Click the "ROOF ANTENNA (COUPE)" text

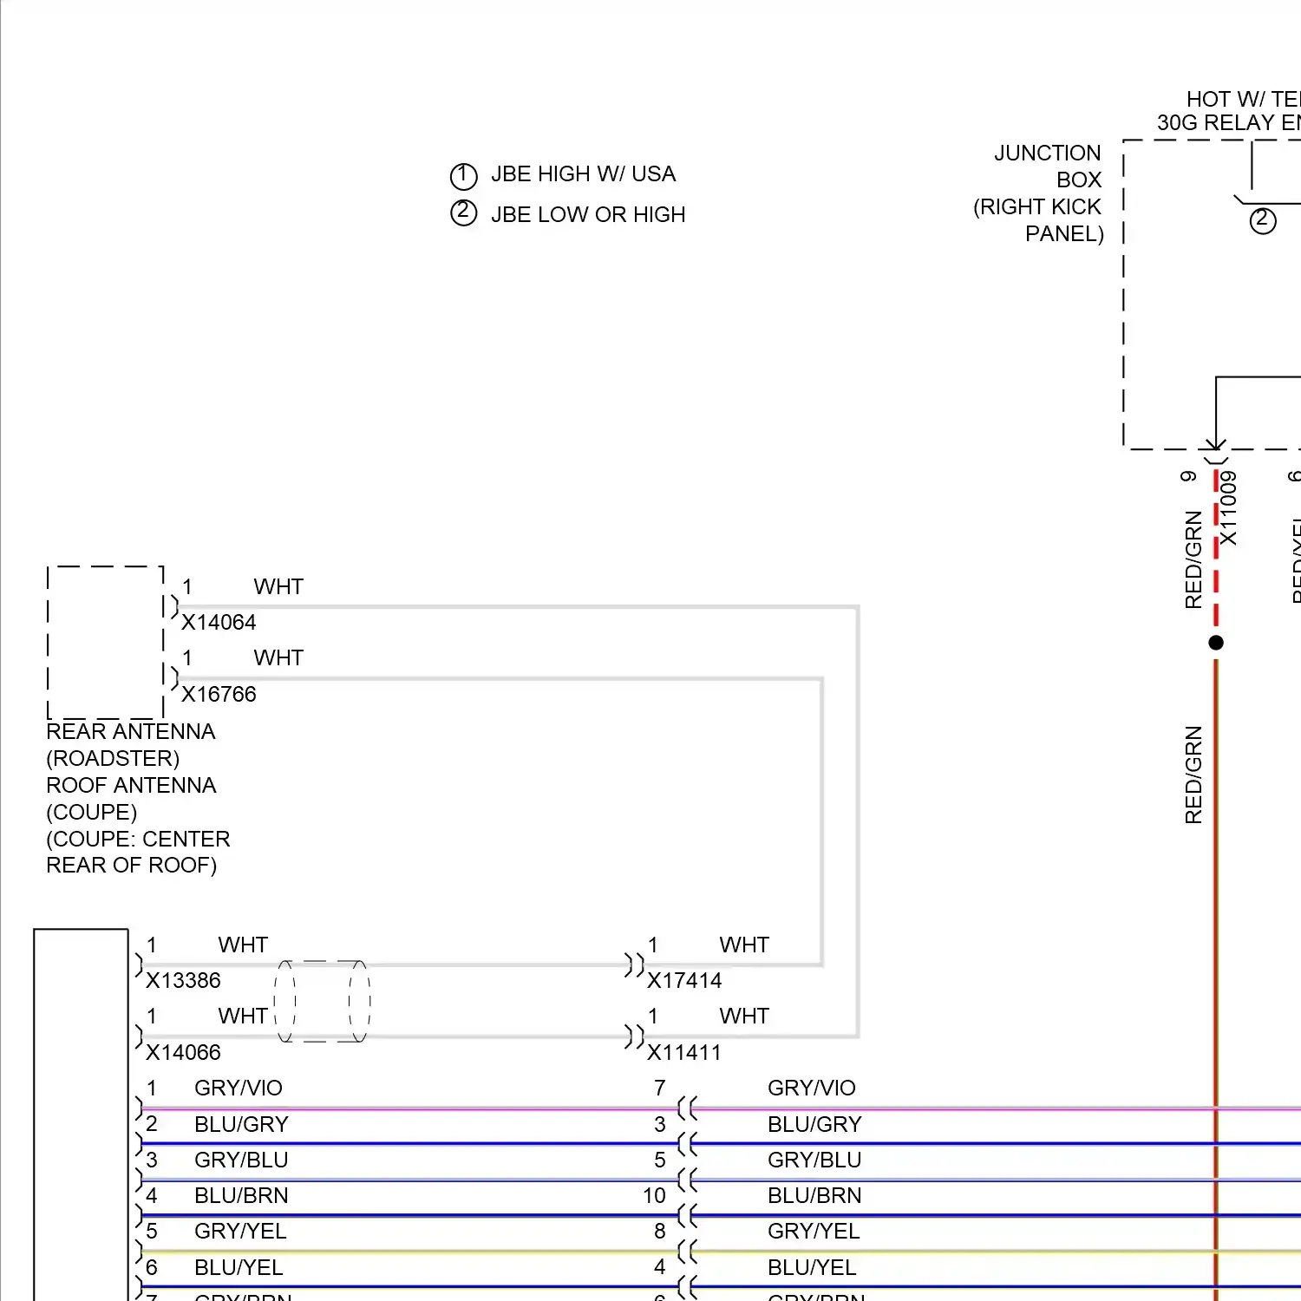[131, 799]
